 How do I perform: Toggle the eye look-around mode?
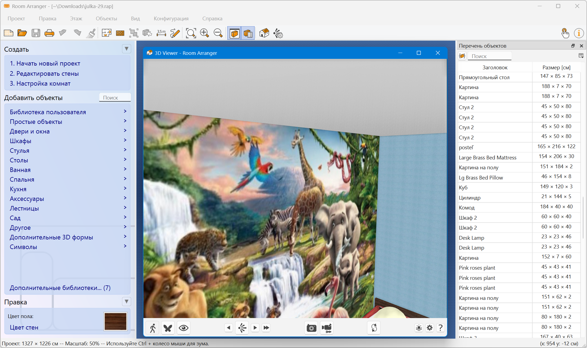184,328
